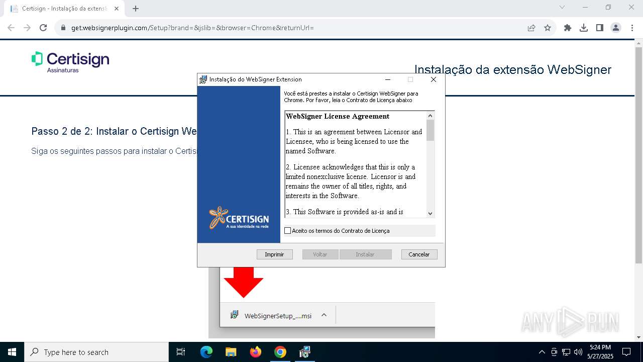Click the Chrome taskbar icon
This screenshot has width=643, height=362.
tap(280, 352)
